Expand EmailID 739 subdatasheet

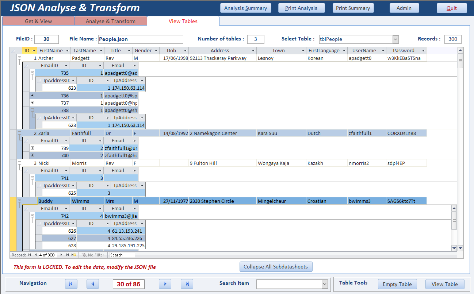pos(32,148)
